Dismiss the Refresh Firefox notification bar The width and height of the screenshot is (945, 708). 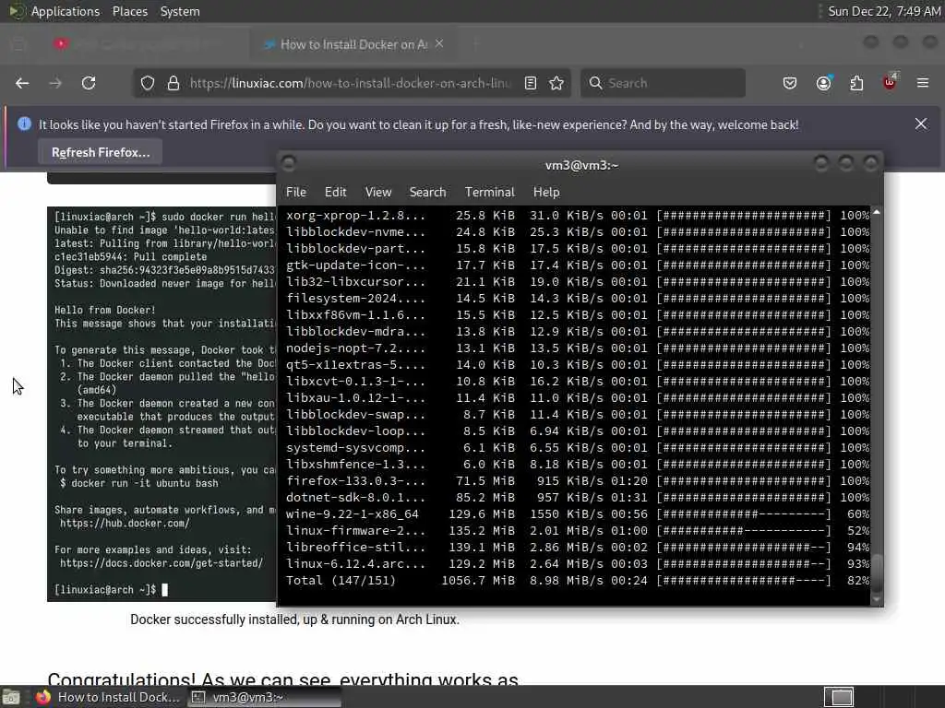[921, 124]
